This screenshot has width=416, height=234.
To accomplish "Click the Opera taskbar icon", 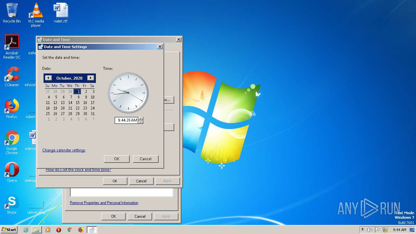I will click(59, 230).
